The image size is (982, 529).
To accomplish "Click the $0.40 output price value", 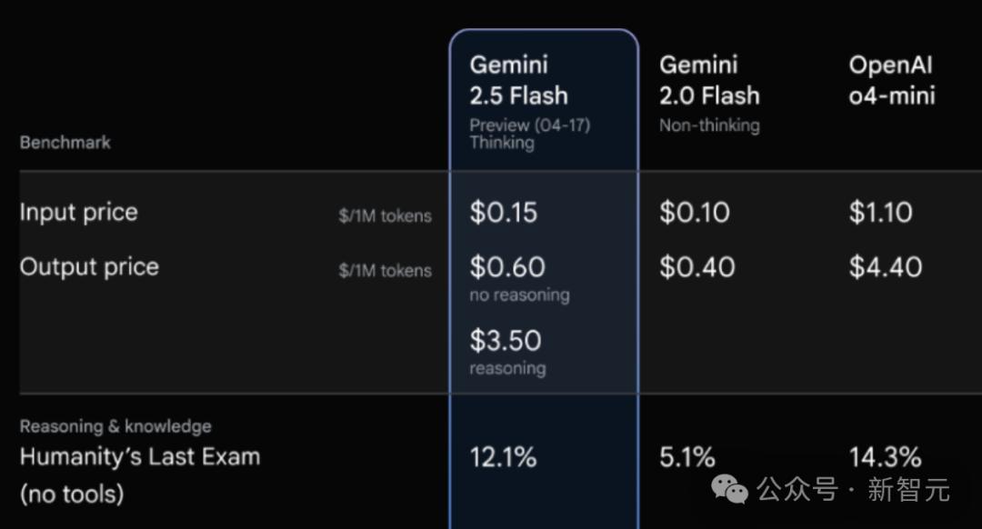I will pyautogui.click(x=696, y=267).
